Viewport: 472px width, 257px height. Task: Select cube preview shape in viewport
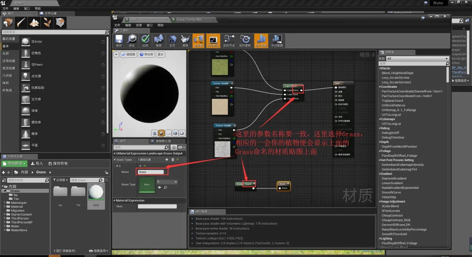coord(175,133)
